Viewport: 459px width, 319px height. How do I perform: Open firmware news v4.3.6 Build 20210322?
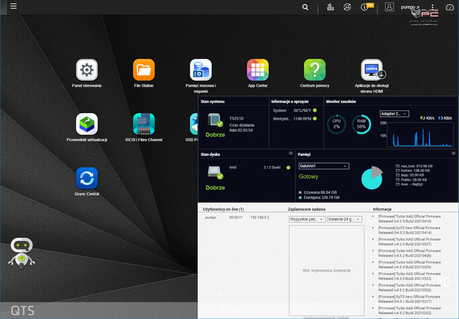[409, 276]
